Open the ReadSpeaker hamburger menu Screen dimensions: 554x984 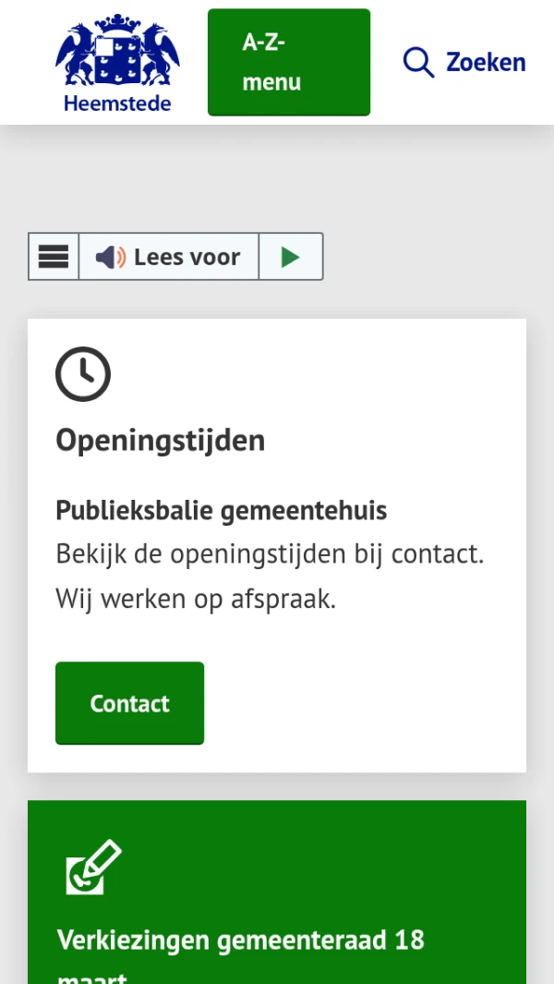pyautogui.click(x=54, y=257)
